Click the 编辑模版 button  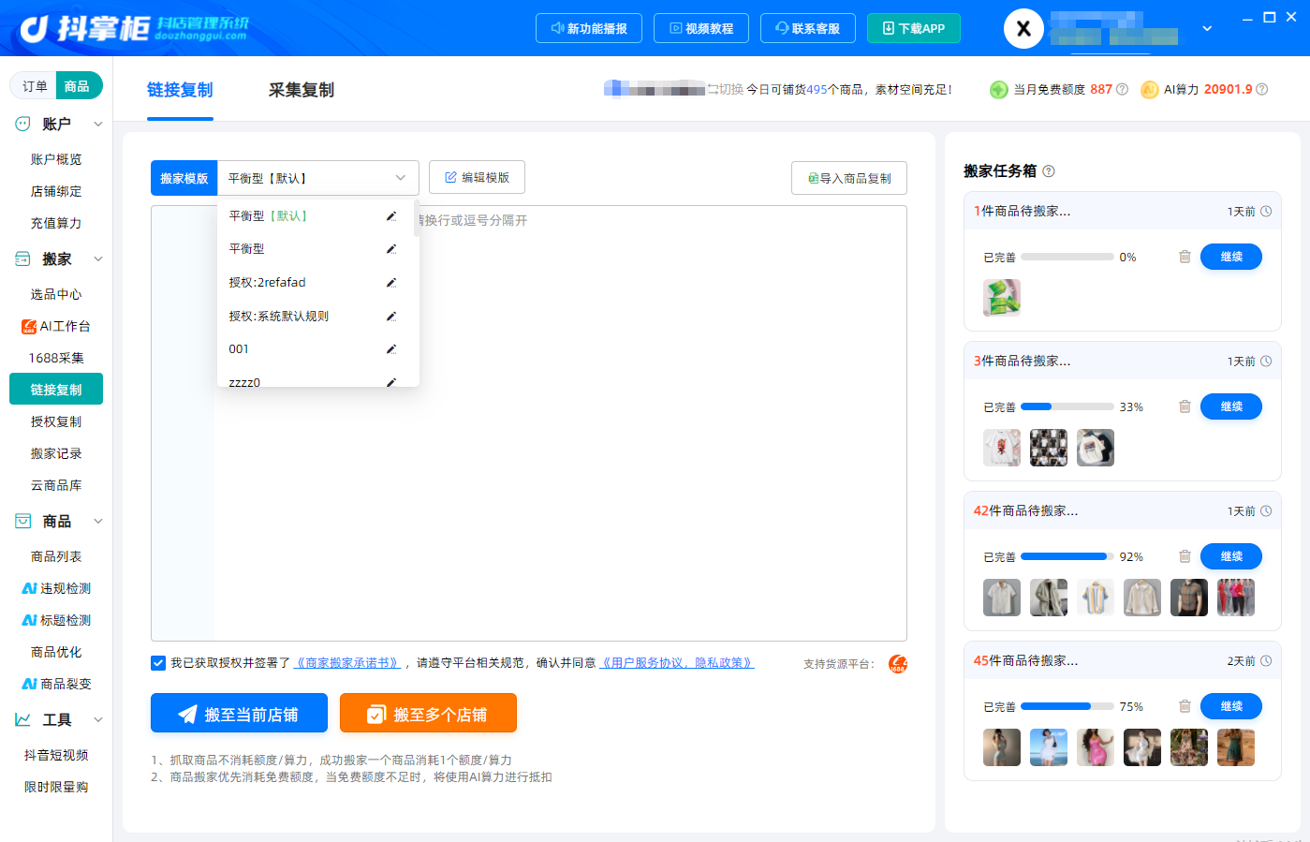point(477,177)
